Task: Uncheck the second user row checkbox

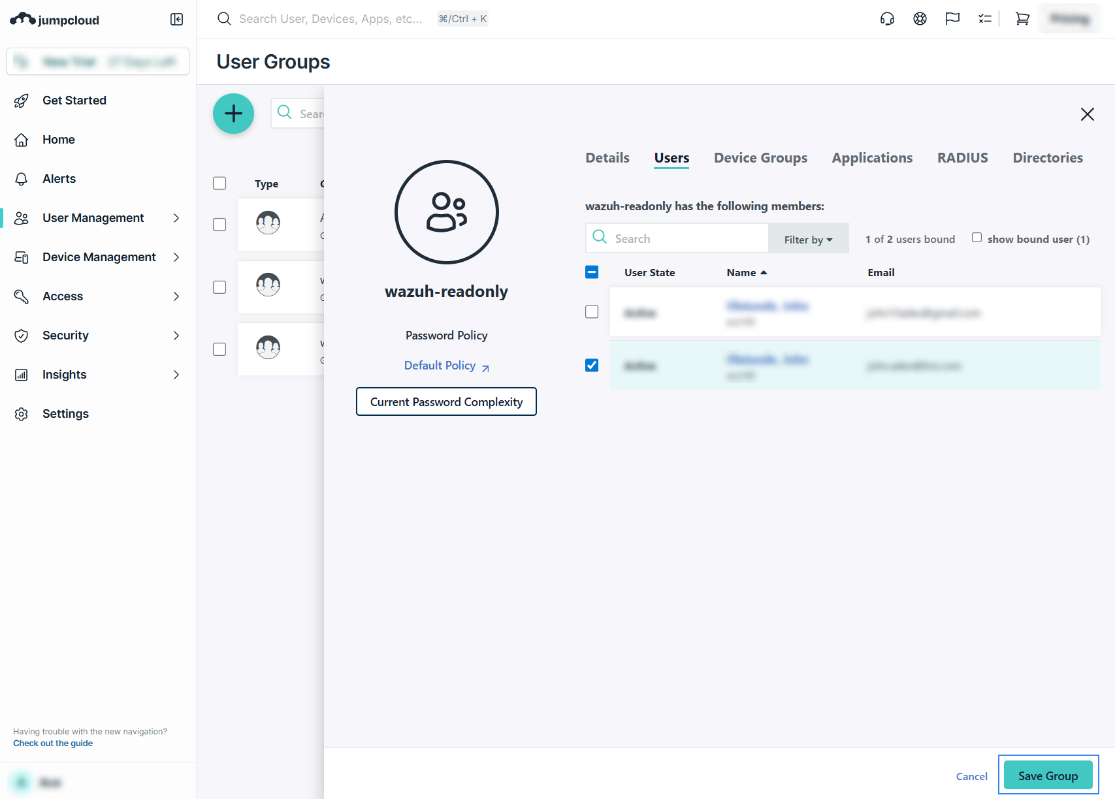Action: click(592, 366)
